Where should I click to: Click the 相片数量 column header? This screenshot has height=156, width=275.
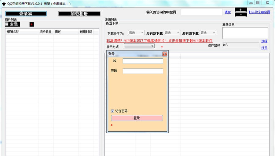pos(46,32)
